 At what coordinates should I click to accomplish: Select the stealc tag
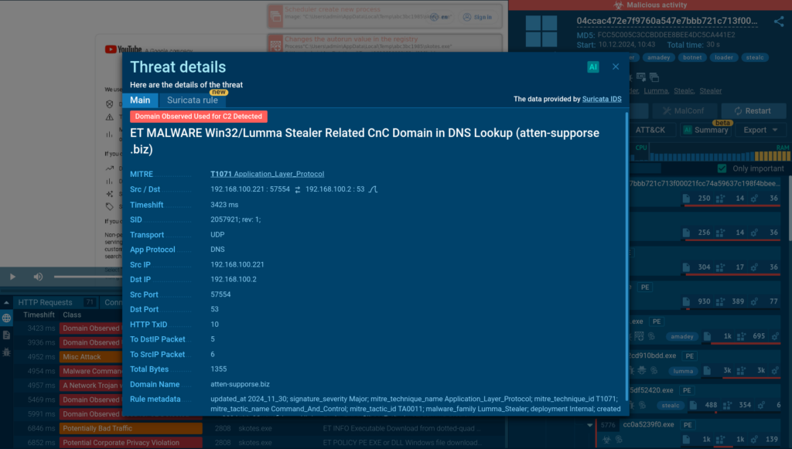pos(755,57)
